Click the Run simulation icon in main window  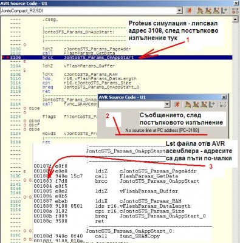189,10
